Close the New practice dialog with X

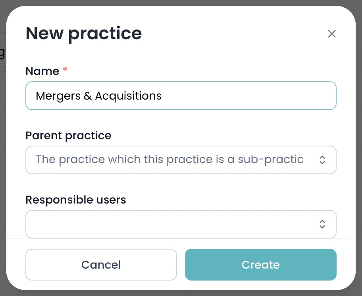(331, 34)
